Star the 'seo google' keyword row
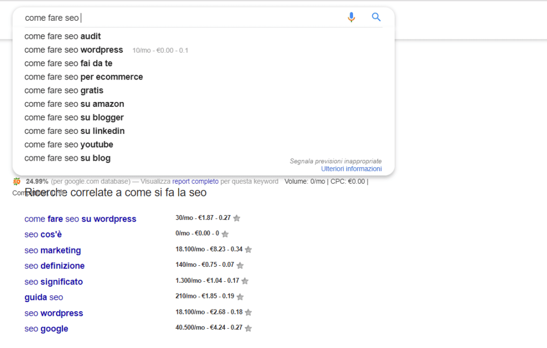This screenshot has width=547, height=348. [248, 328]
